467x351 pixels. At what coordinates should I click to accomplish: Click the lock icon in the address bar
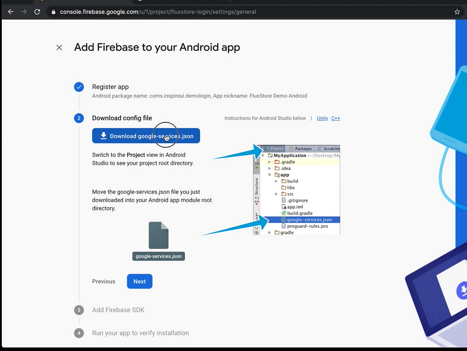tap(54, 12)
